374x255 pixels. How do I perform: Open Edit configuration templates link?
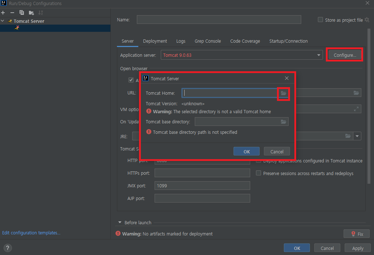[x=31, y=233]
